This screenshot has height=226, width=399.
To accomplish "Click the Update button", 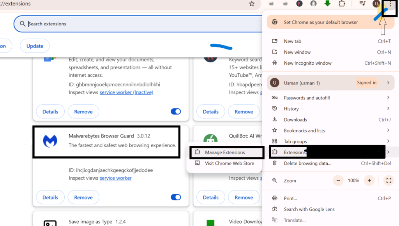I will tap(35, 46).
